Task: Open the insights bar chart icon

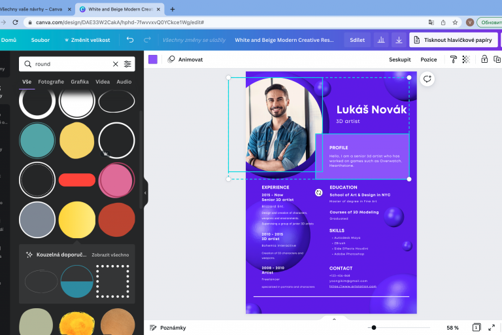Action: [x=380, y=40]
